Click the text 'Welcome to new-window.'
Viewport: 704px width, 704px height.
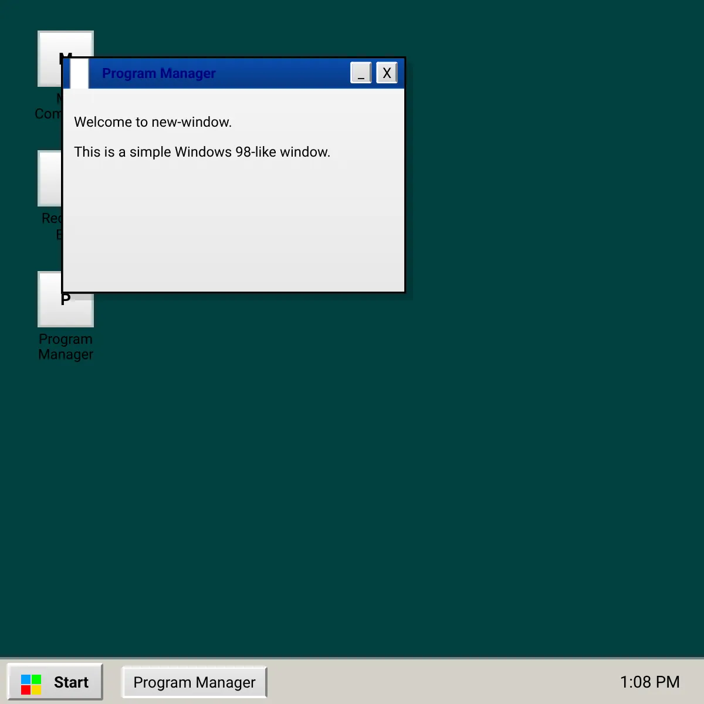(153, 122)
